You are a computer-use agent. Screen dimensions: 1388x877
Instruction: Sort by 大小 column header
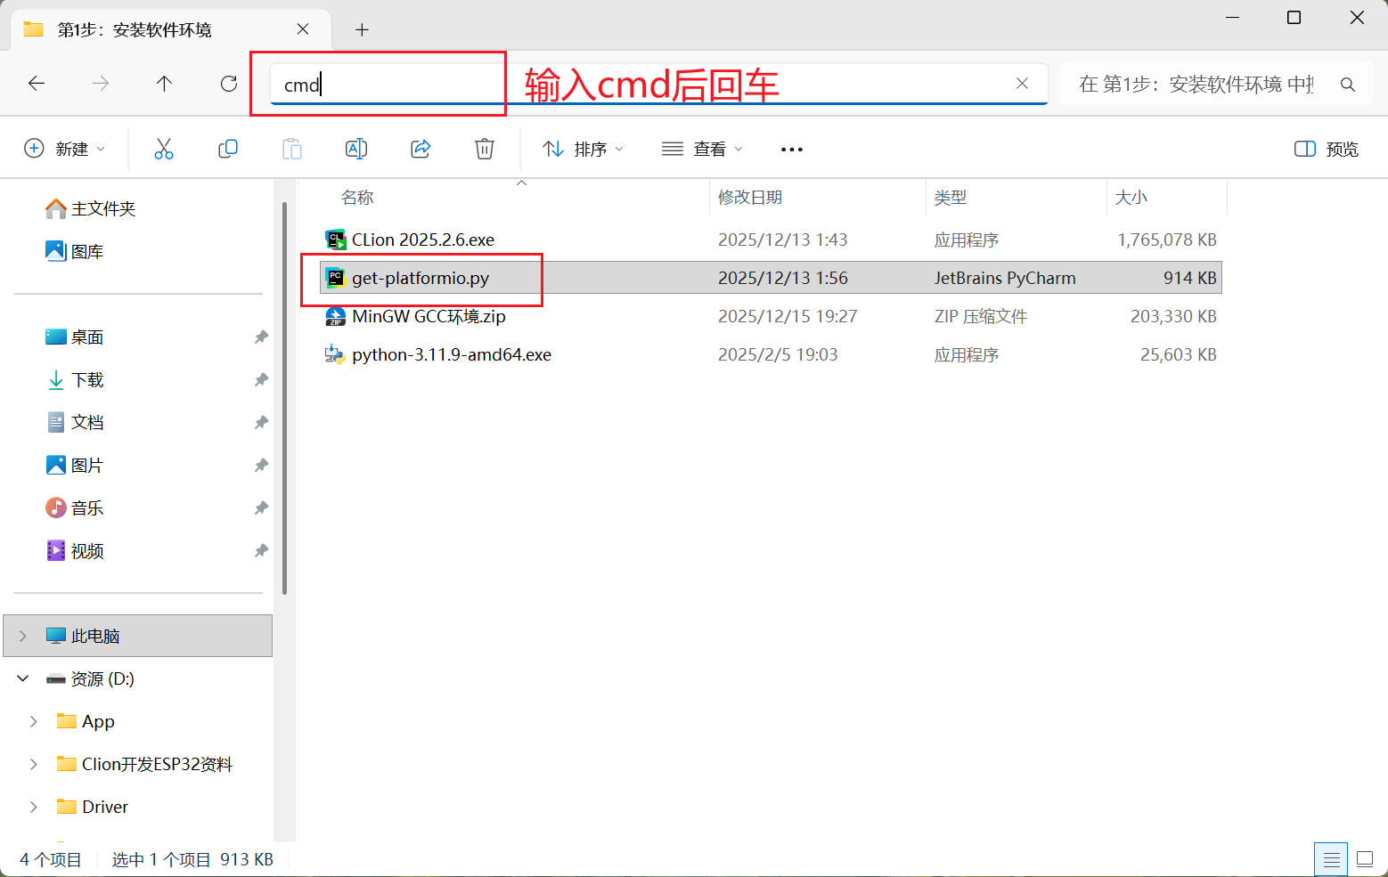coord(1131,198)
